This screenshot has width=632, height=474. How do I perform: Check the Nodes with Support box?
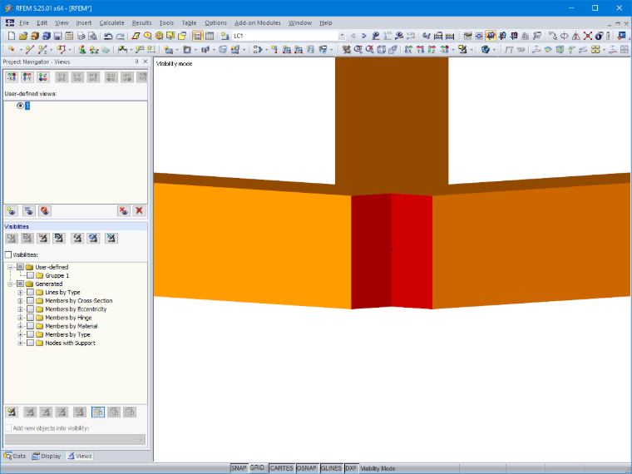[30, 343]
